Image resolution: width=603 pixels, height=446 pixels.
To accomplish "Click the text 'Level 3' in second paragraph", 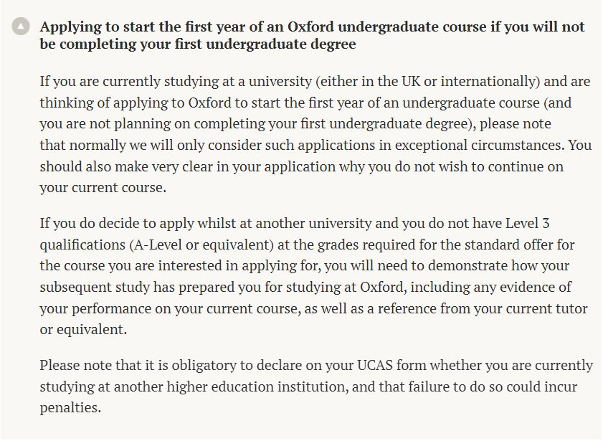I will tap(527, 223).
